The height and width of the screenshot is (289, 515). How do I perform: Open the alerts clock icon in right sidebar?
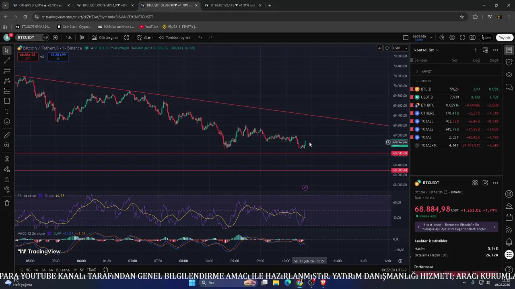pyautogui.click(x=509, y=62)
